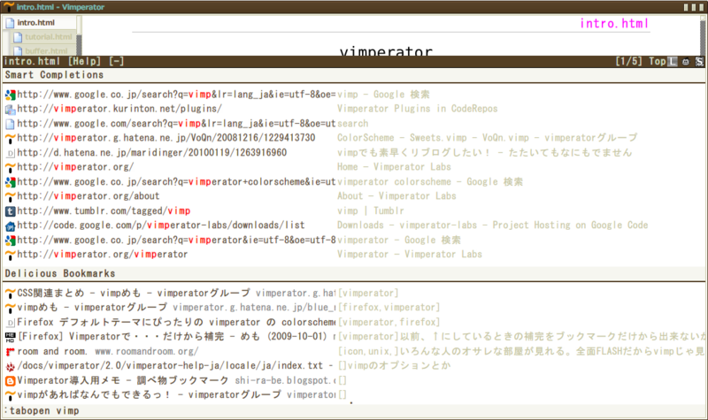Select the intro.html tab in the tab tree
Screen dimensions: 708x420
pyautogui.click(x=40, y=23)
